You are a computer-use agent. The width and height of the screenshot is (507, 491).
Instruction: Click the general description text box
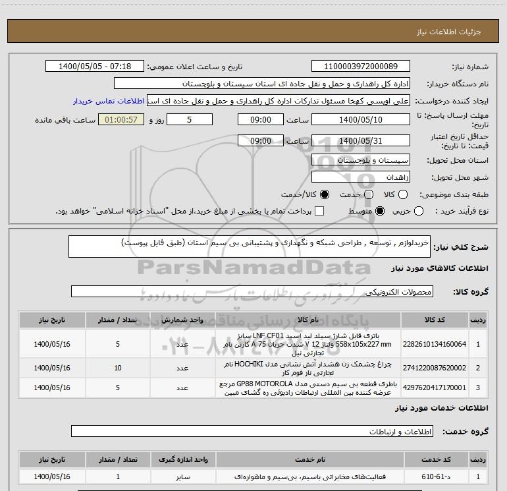pos(250,246)
